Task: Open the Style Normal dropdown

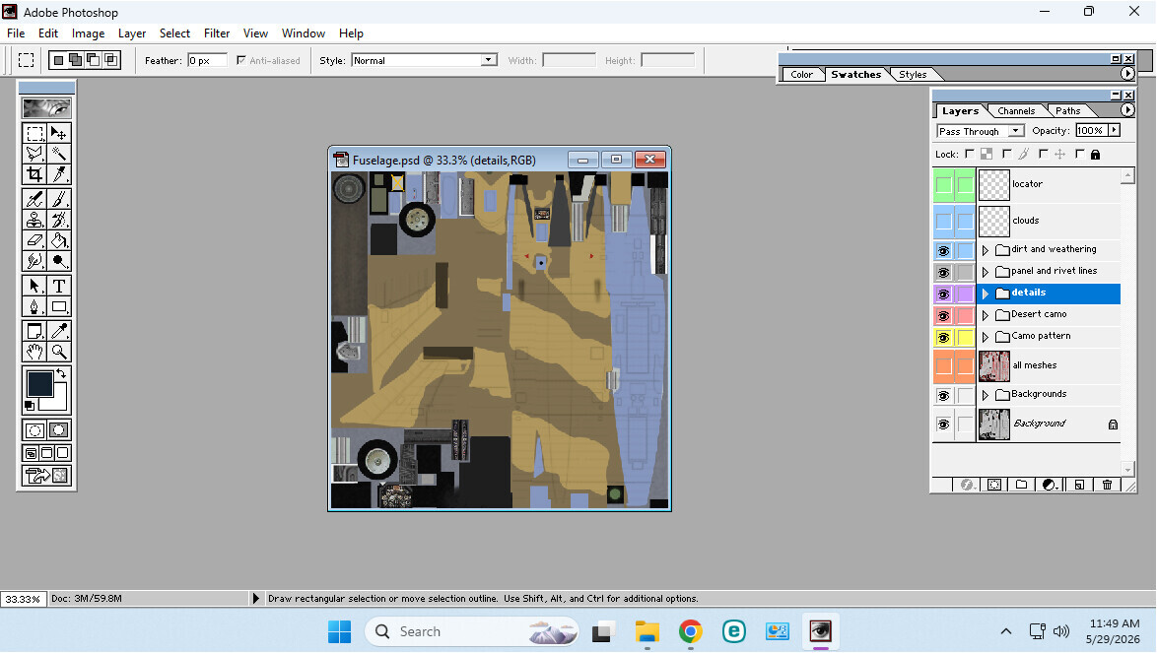Action: pos(489,60)
